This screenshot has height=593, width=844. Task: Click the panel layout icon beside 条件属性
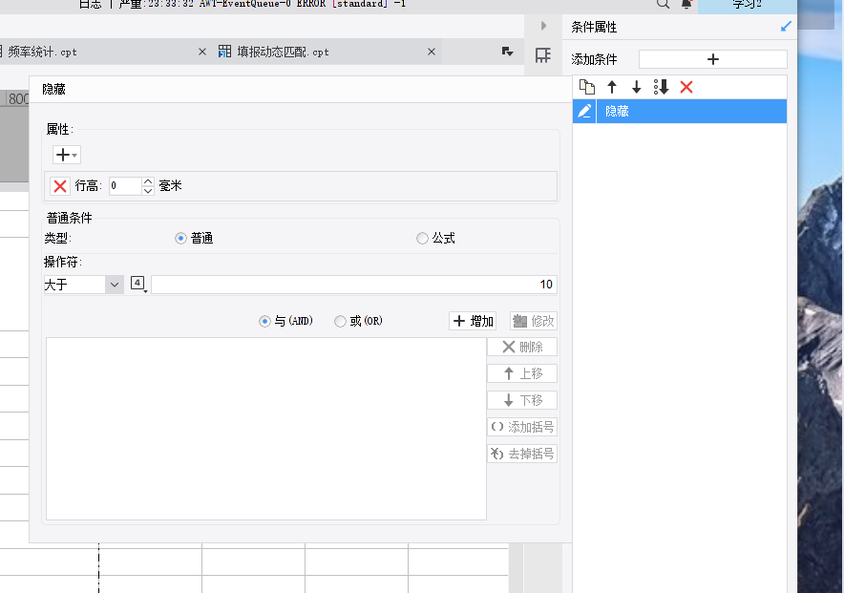(x=543, y=54)
